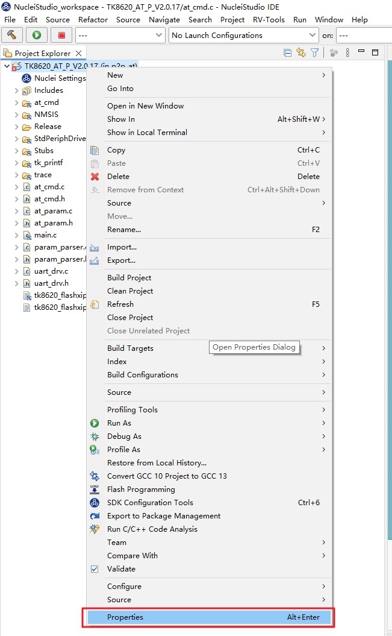
Task: Open the Team submenu
Action: click(210, 543)
